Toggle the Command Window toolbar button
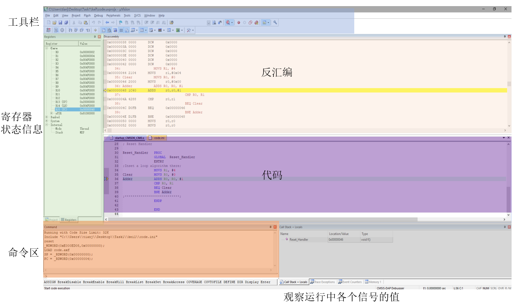522x302 pixels. (104, 30)
